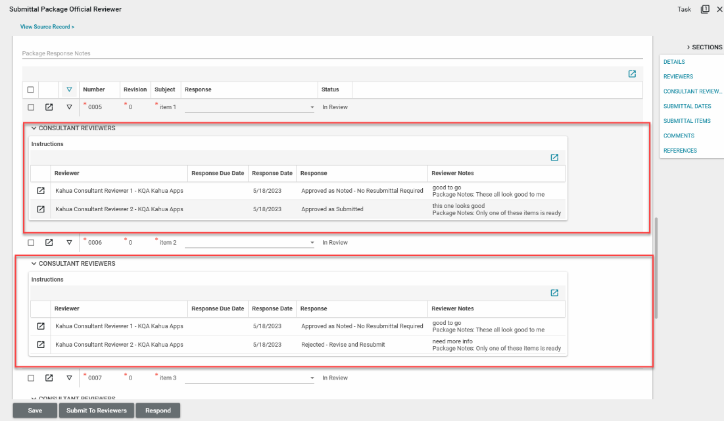
Task: Toggle the select-all header checkbox
Action: click(31, 89)
